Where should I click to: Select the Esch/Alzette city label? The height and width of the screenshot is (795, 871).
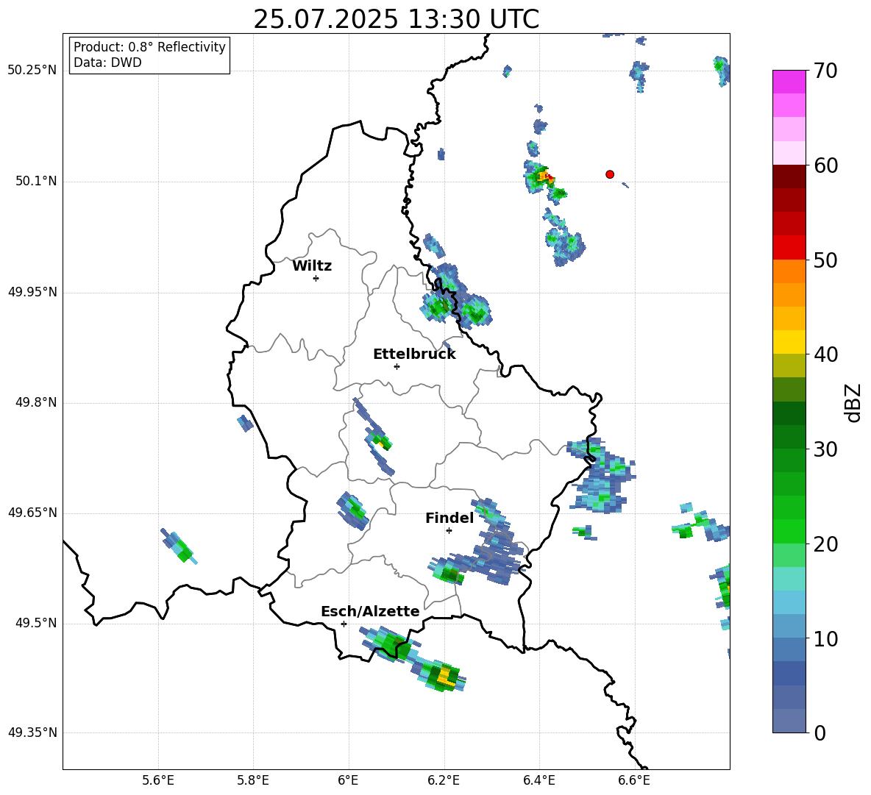pyautogui.click(x=370, y=611)
